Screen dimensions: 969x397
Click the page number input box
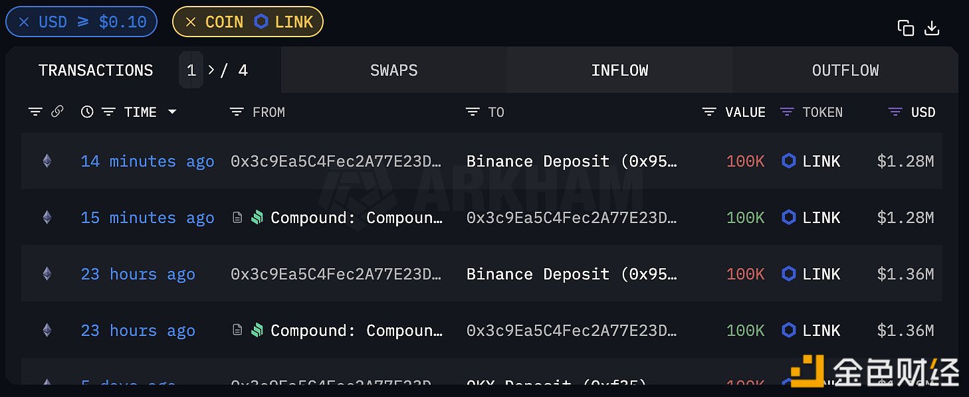coord(191,70)
